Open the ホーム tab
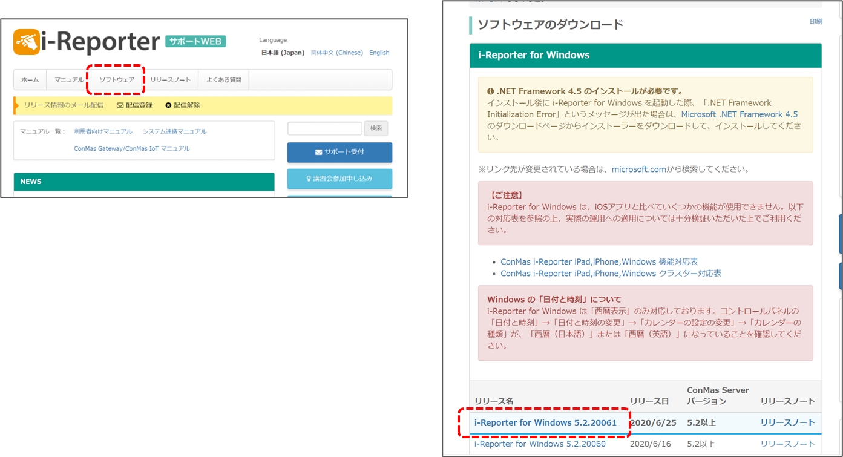 pyautogui.click(x=30, y=80)
